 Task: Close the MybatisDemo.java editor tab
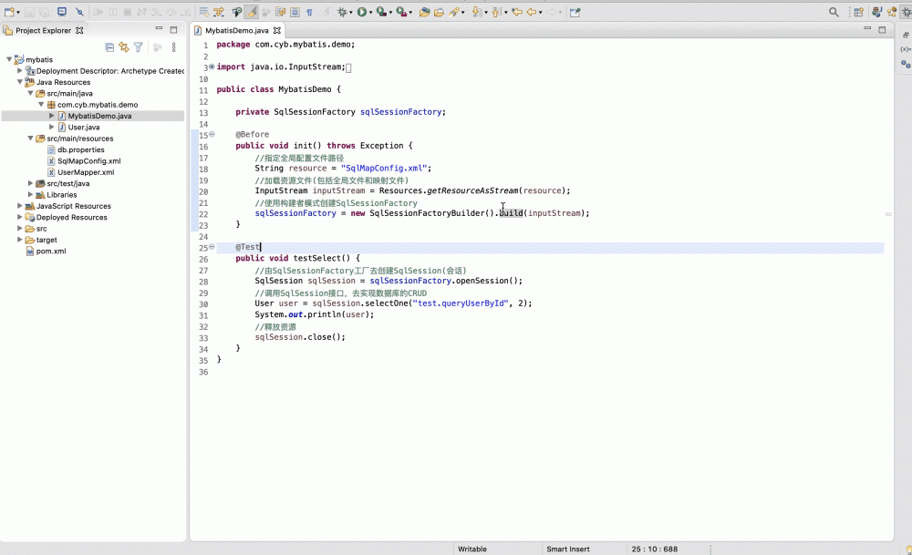coord(277,30)
